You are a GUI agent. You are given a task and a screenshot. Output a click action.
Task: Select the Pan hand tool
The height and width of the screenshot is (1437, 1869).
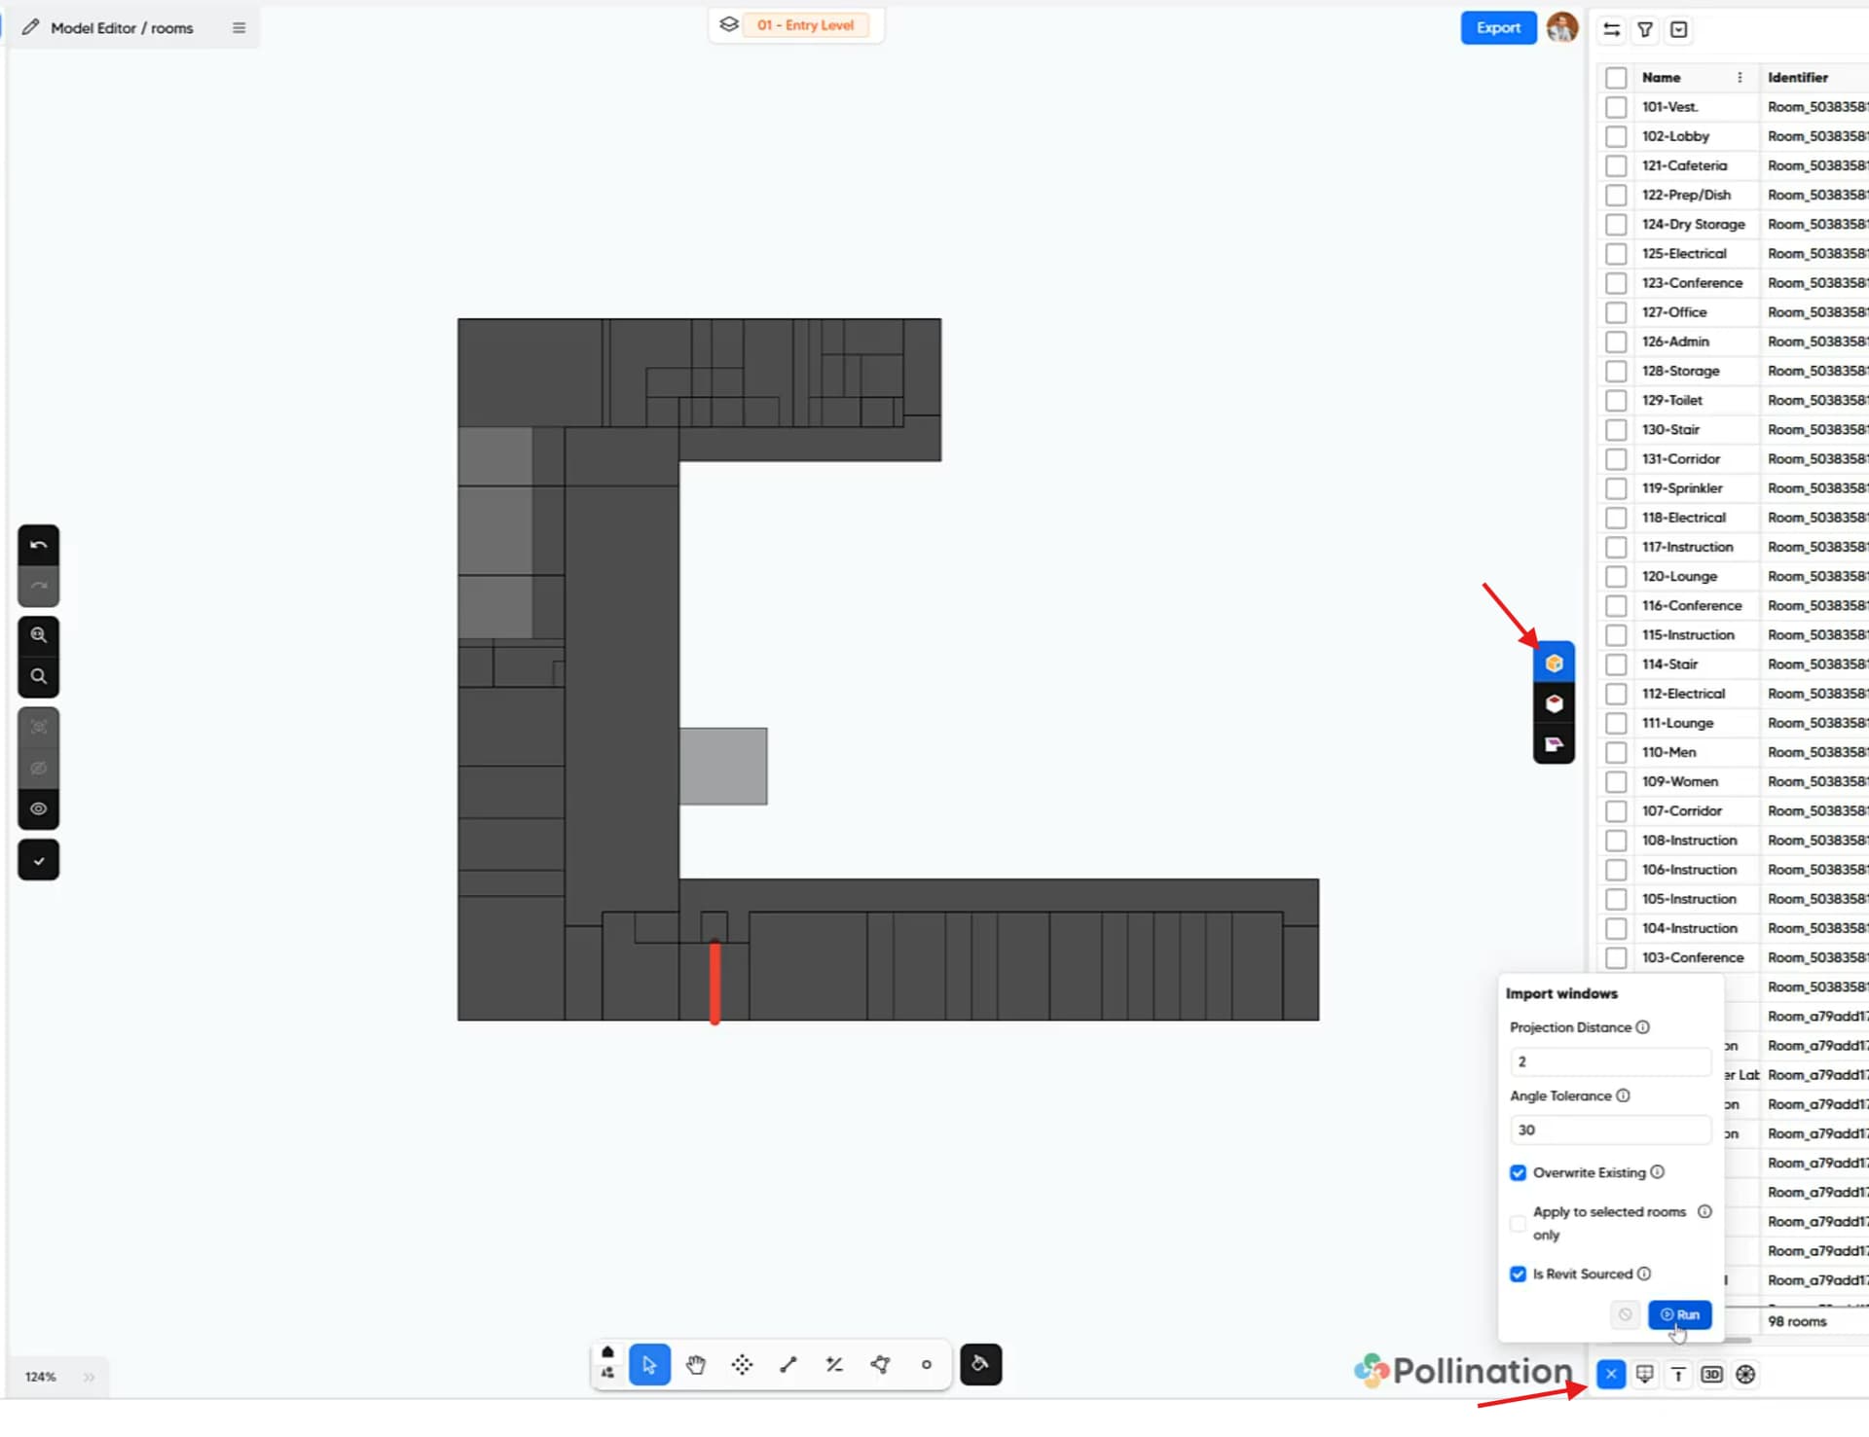pyautogui.click(x=695, y=1365)
